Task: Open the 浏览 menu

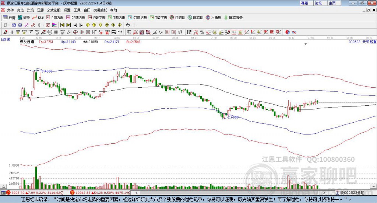Action: (x=21, y=10)
